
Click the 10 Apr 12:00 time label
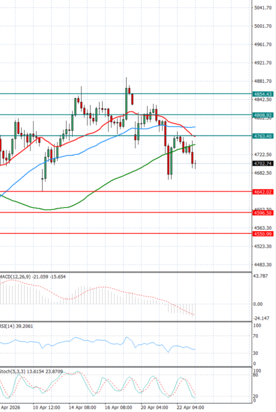[47, 407]
